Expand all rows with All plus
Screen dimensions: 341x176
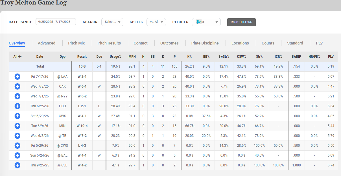tap(18, 57)
